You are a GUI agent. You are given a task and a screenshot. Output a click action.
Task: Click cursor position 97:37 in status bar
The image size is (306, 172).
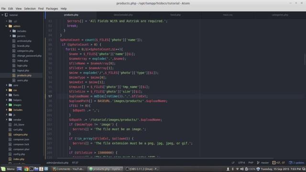coord(75,162)
